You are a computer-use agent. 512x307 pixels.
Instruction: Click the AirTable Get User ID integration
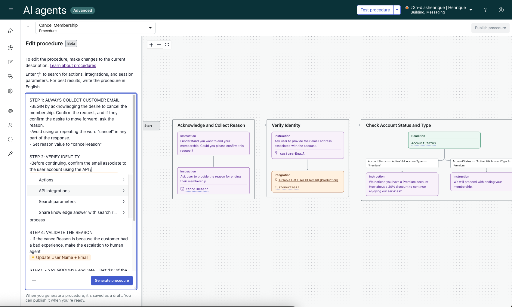[x=308, y=180]
